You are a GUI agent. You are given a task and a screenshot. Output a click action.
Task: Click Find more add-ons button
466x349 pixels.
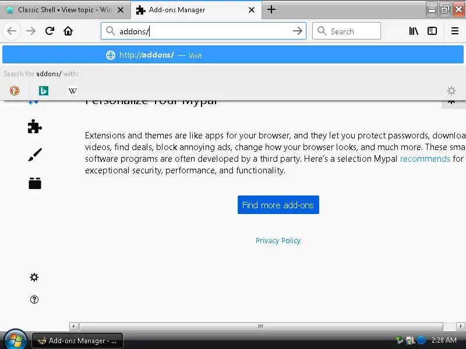278,205
